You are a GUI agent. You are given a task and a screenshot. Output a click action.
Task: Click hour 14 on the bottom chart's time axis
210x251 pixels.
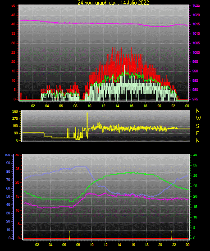119,245
